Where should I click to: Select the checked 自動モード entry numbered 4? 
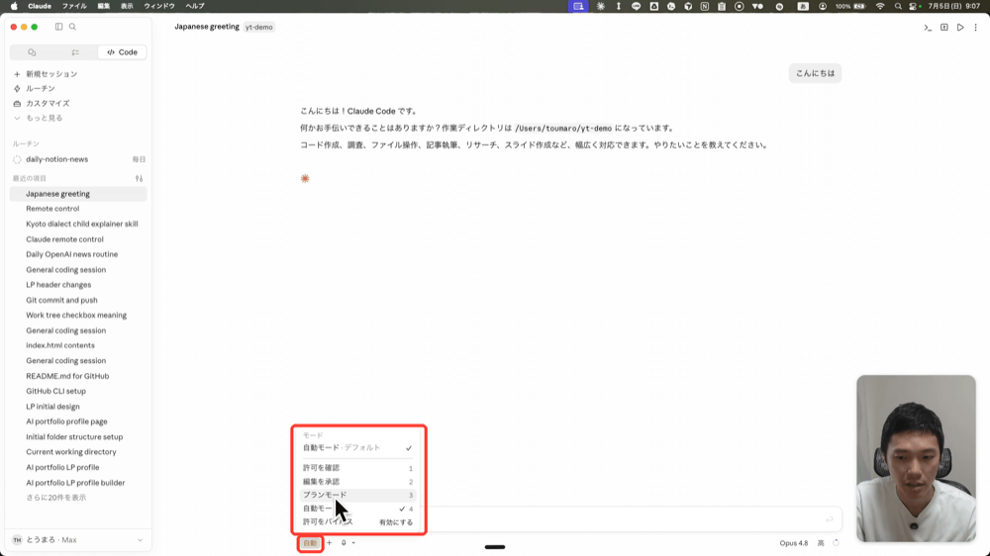tap(357, 509)
